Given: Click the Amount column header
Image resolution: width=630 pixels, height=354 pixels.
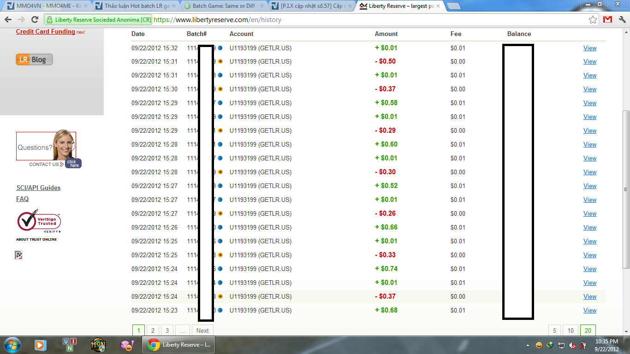Looking at the screenshot, I should (x=386, y=34).
